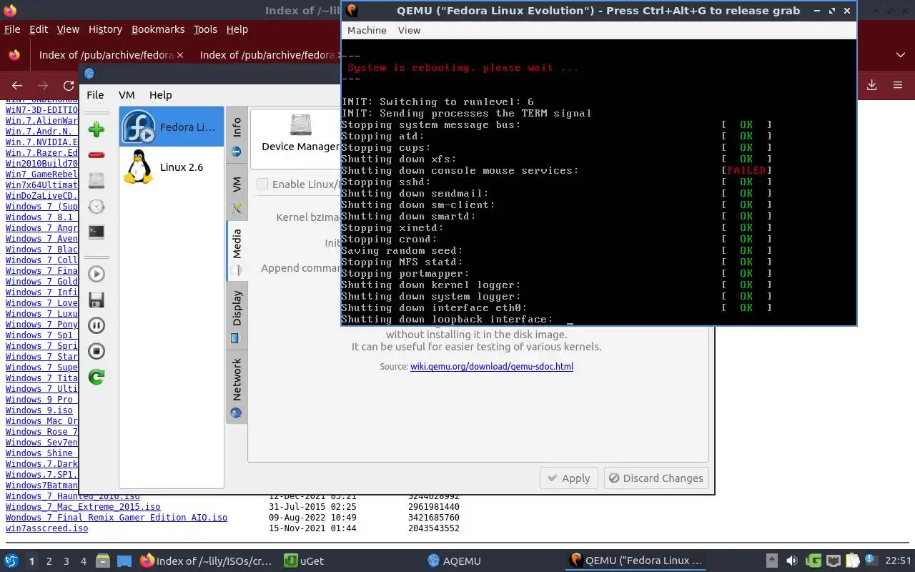Switch to the Info tab in AQEMU

point(237,136)
